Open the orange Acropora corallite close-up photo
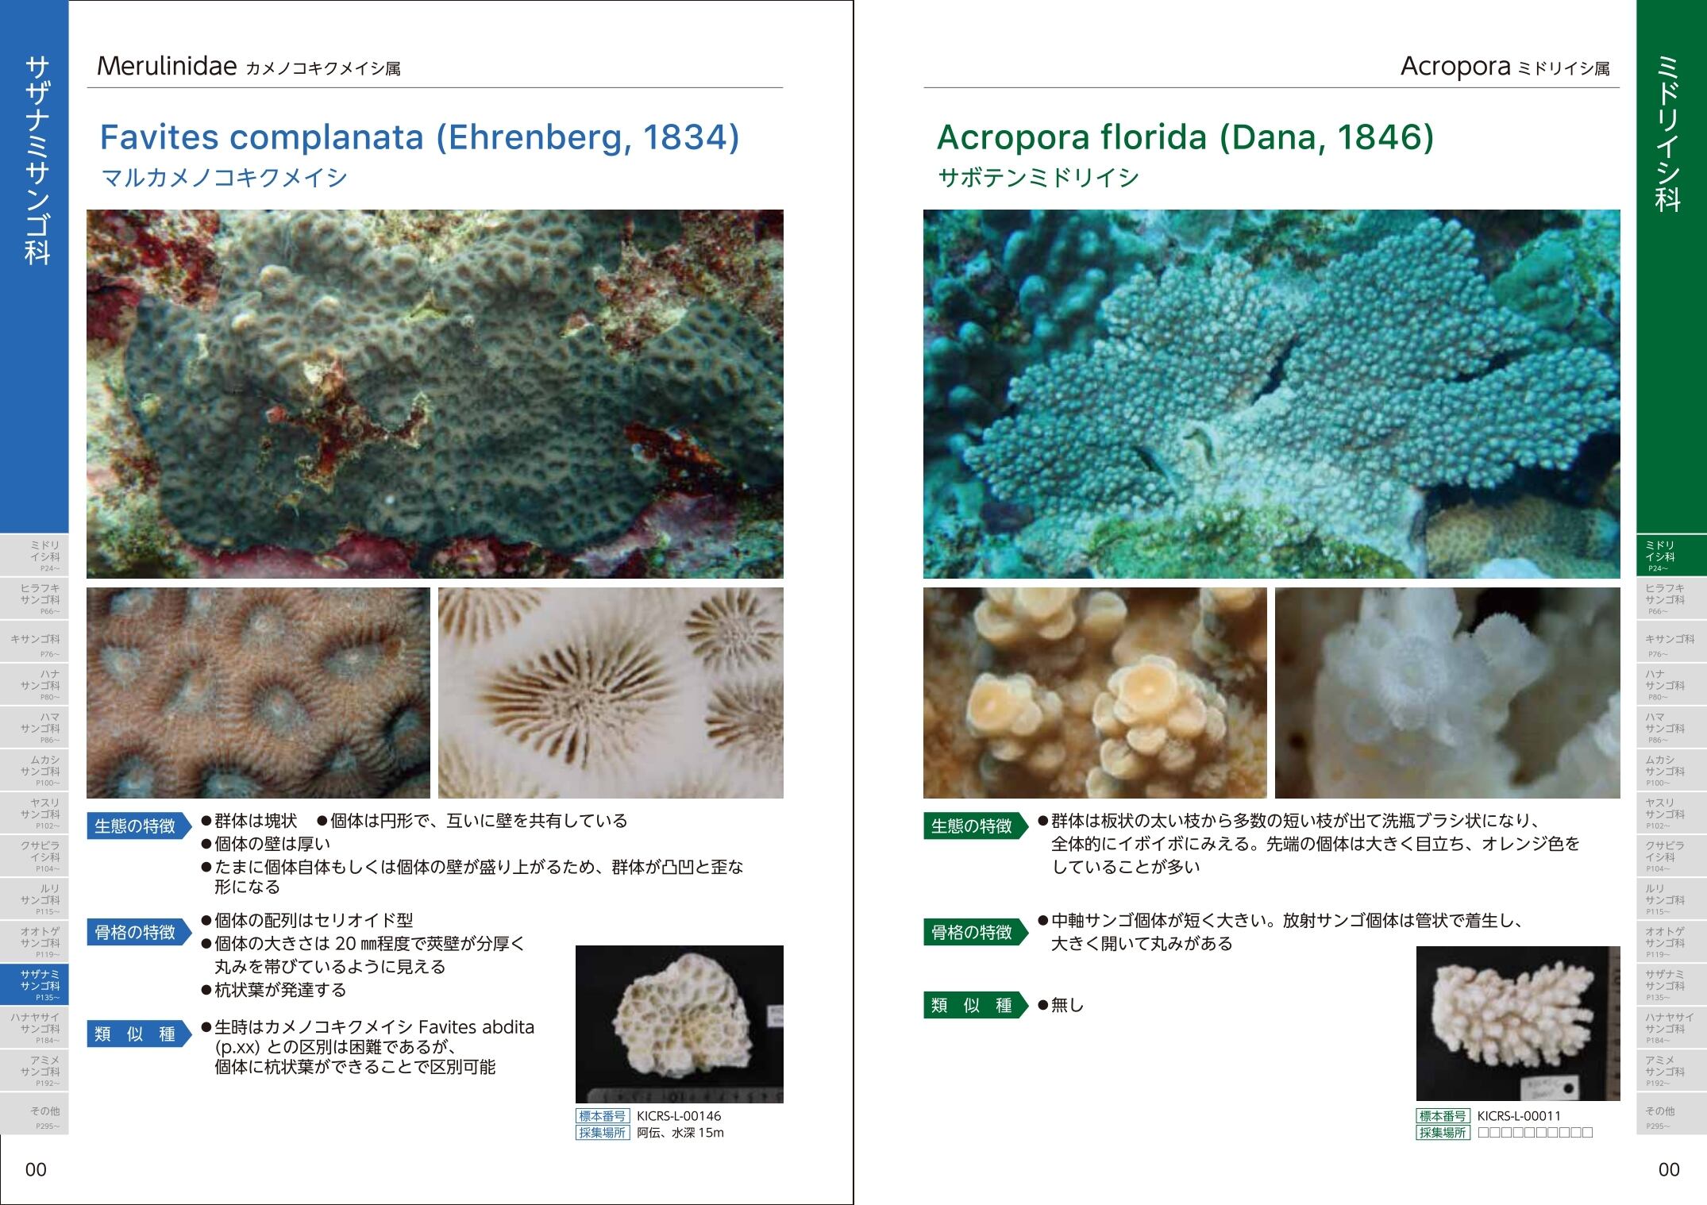 click(1094, 692)
